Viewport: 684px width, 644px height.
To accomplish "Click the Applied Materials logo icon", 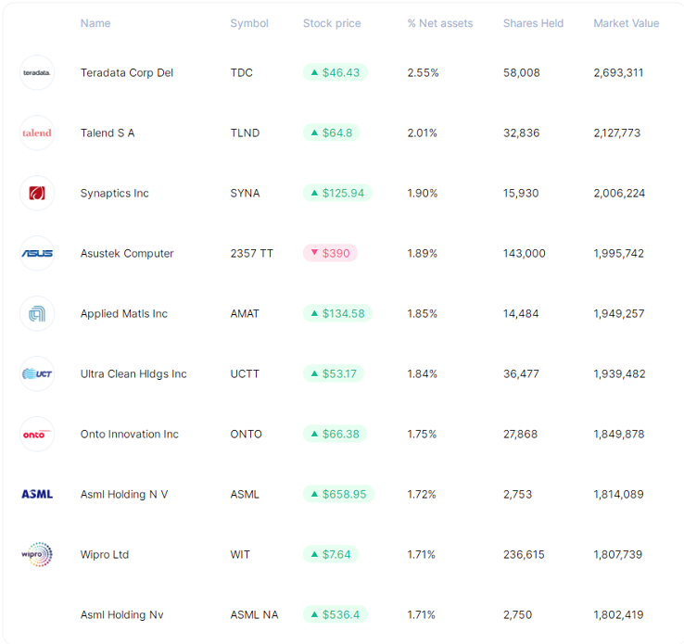I will [37, 313].
